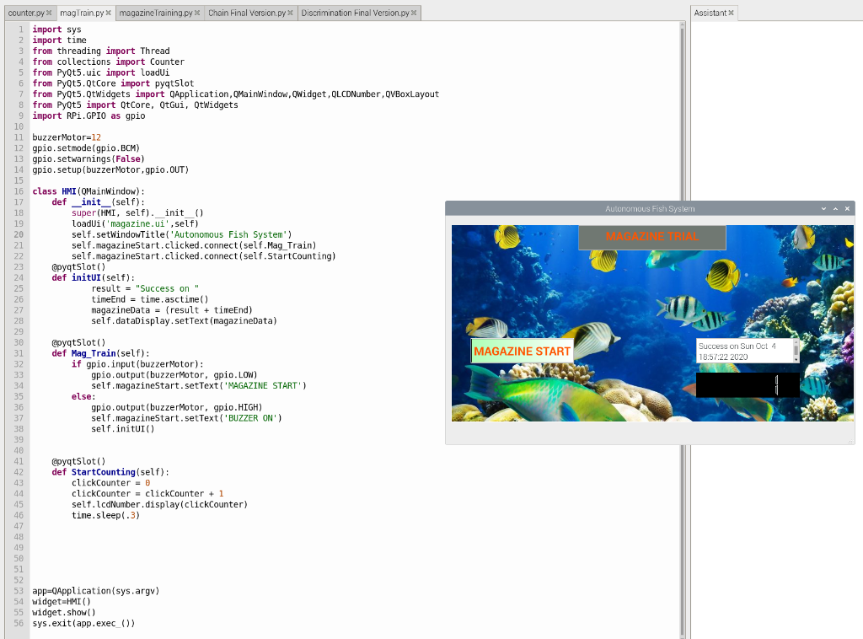Screen dimensions: 863x639
Task: Click the MAGAZINE START button
Action: tap(522, 352)
